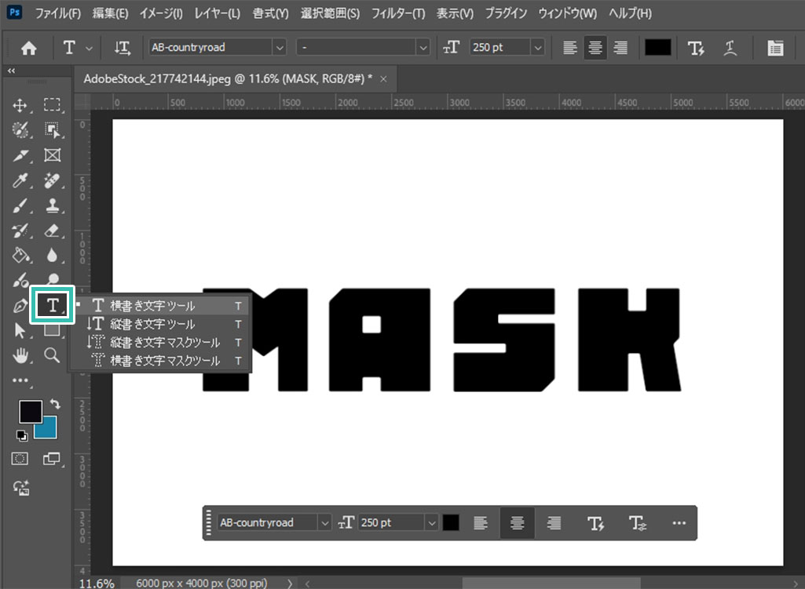Click the generate image icon below Quick Mask
The height and width of the screenshot is (589, 805).
pyautogui.click(x=21, y=488)
